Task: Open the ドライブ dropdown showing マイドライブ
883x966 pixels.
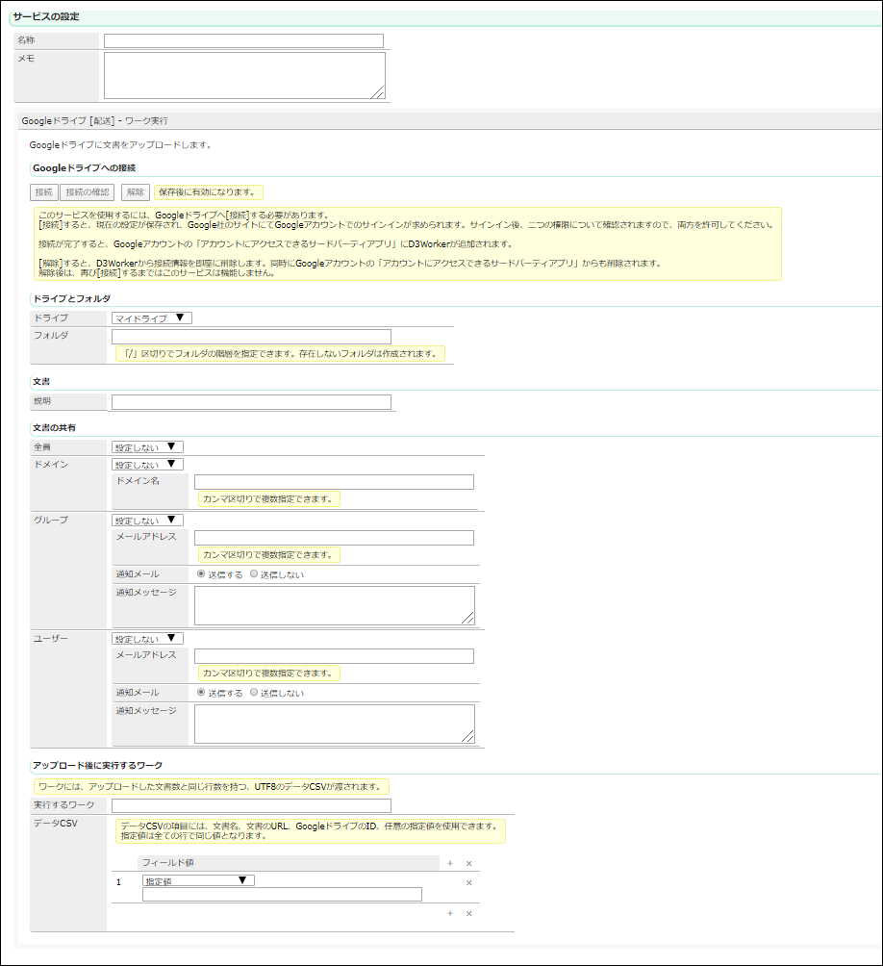Action: click(152, 318)
